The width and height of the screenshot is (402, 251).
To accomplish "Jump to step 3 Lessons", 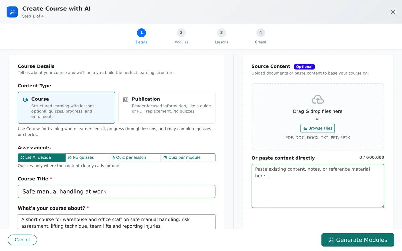I will [x=221, y=36].
